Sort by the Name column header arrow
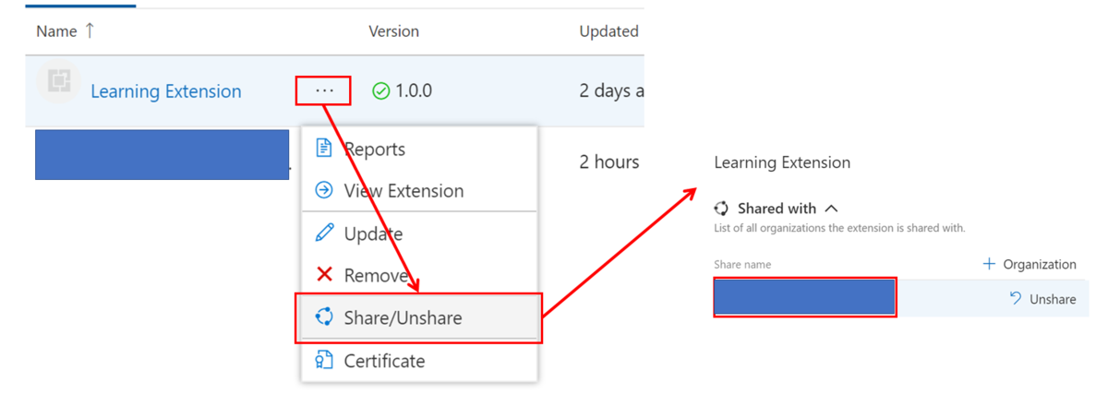 click(89, 30)
